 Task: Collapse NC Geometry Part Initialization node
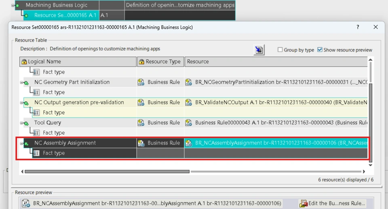click(x=21, y=83)
